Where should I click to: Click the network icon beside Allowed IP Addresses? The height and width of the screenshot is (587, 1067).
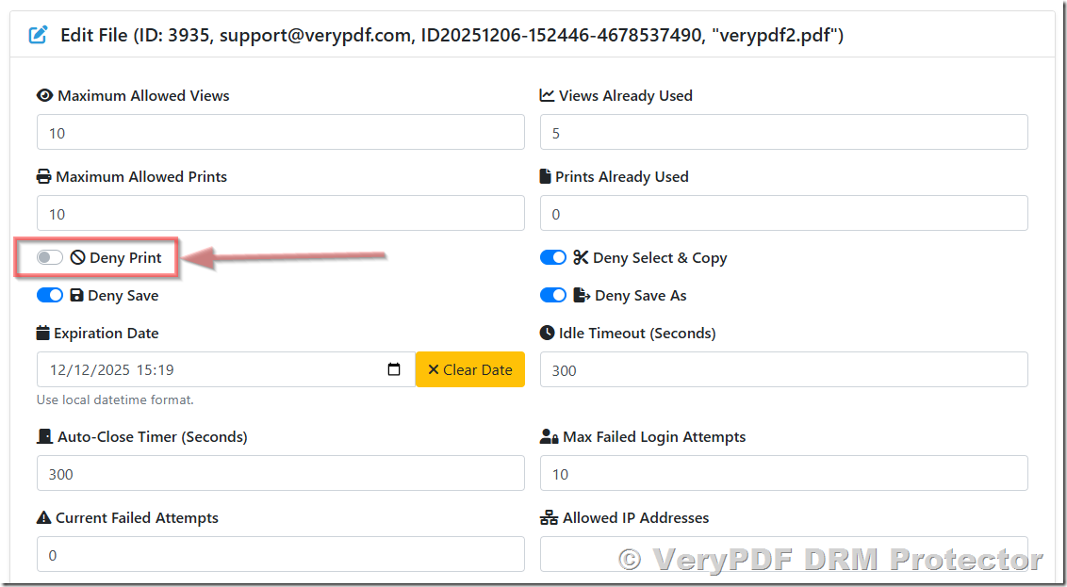coord(547,517)
